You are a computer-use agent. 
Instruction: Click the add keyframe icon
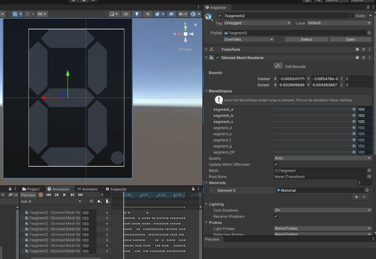[99, 201]
